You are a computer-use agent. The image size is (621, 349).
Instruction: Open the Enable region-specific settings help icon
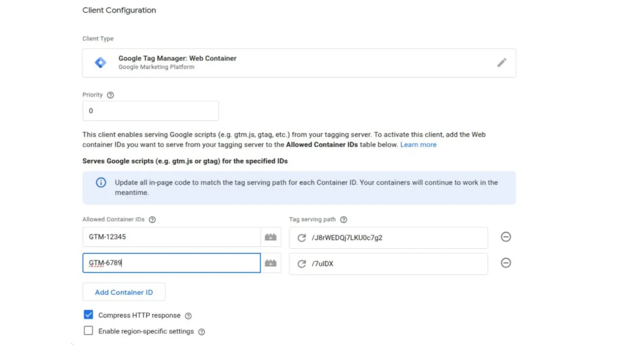point(202,332)
